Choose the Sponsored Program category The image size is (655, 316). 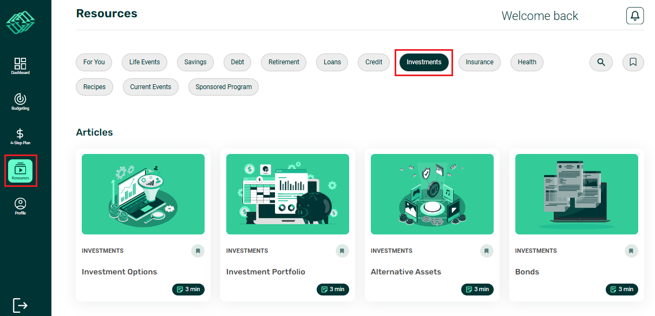tap(224, 87)
